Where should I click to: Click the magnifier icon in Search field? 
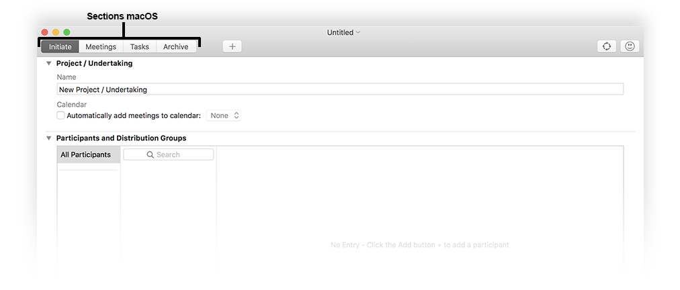(151, 155)
